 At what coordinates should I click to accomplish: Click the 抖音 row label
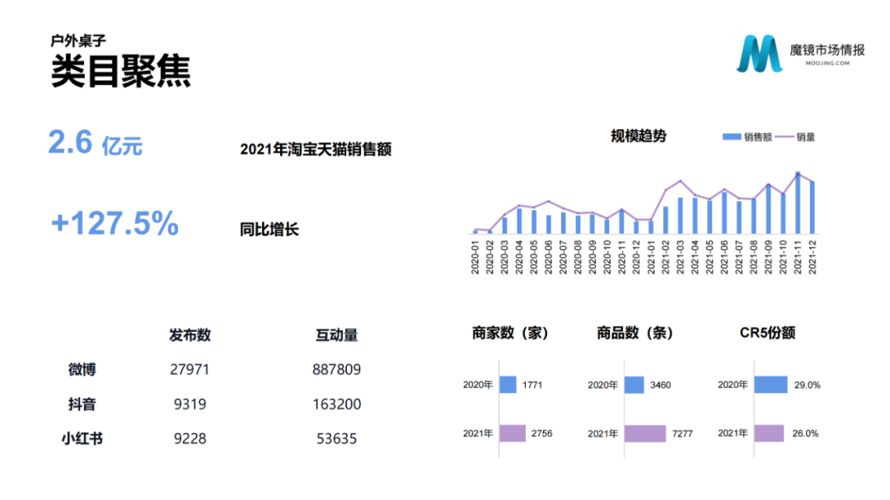tap(82, 404)
